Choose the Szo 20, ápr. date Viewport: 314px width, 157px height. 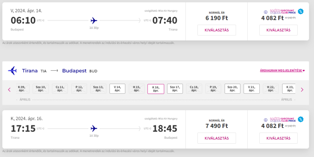pos(232,89)
